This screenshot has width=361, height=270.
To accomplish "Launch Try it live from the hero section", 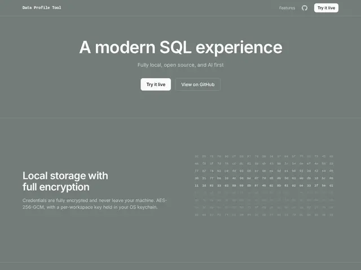I will pos(156,84).
